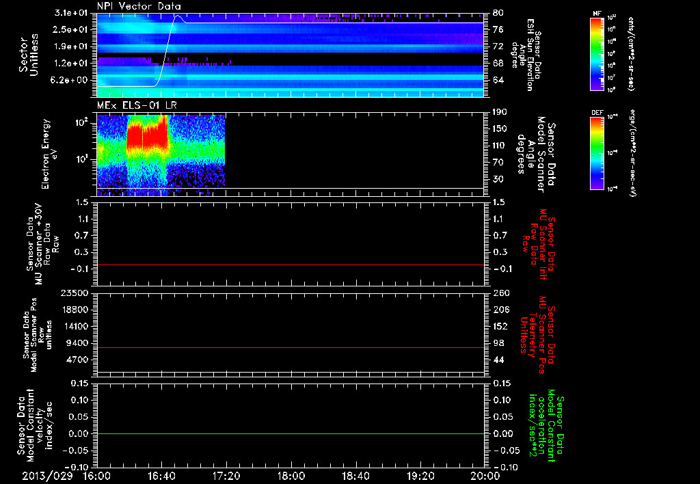The image size is (700, 484).
Task: Click the '2013/029' date label
Action: (47, 476)
